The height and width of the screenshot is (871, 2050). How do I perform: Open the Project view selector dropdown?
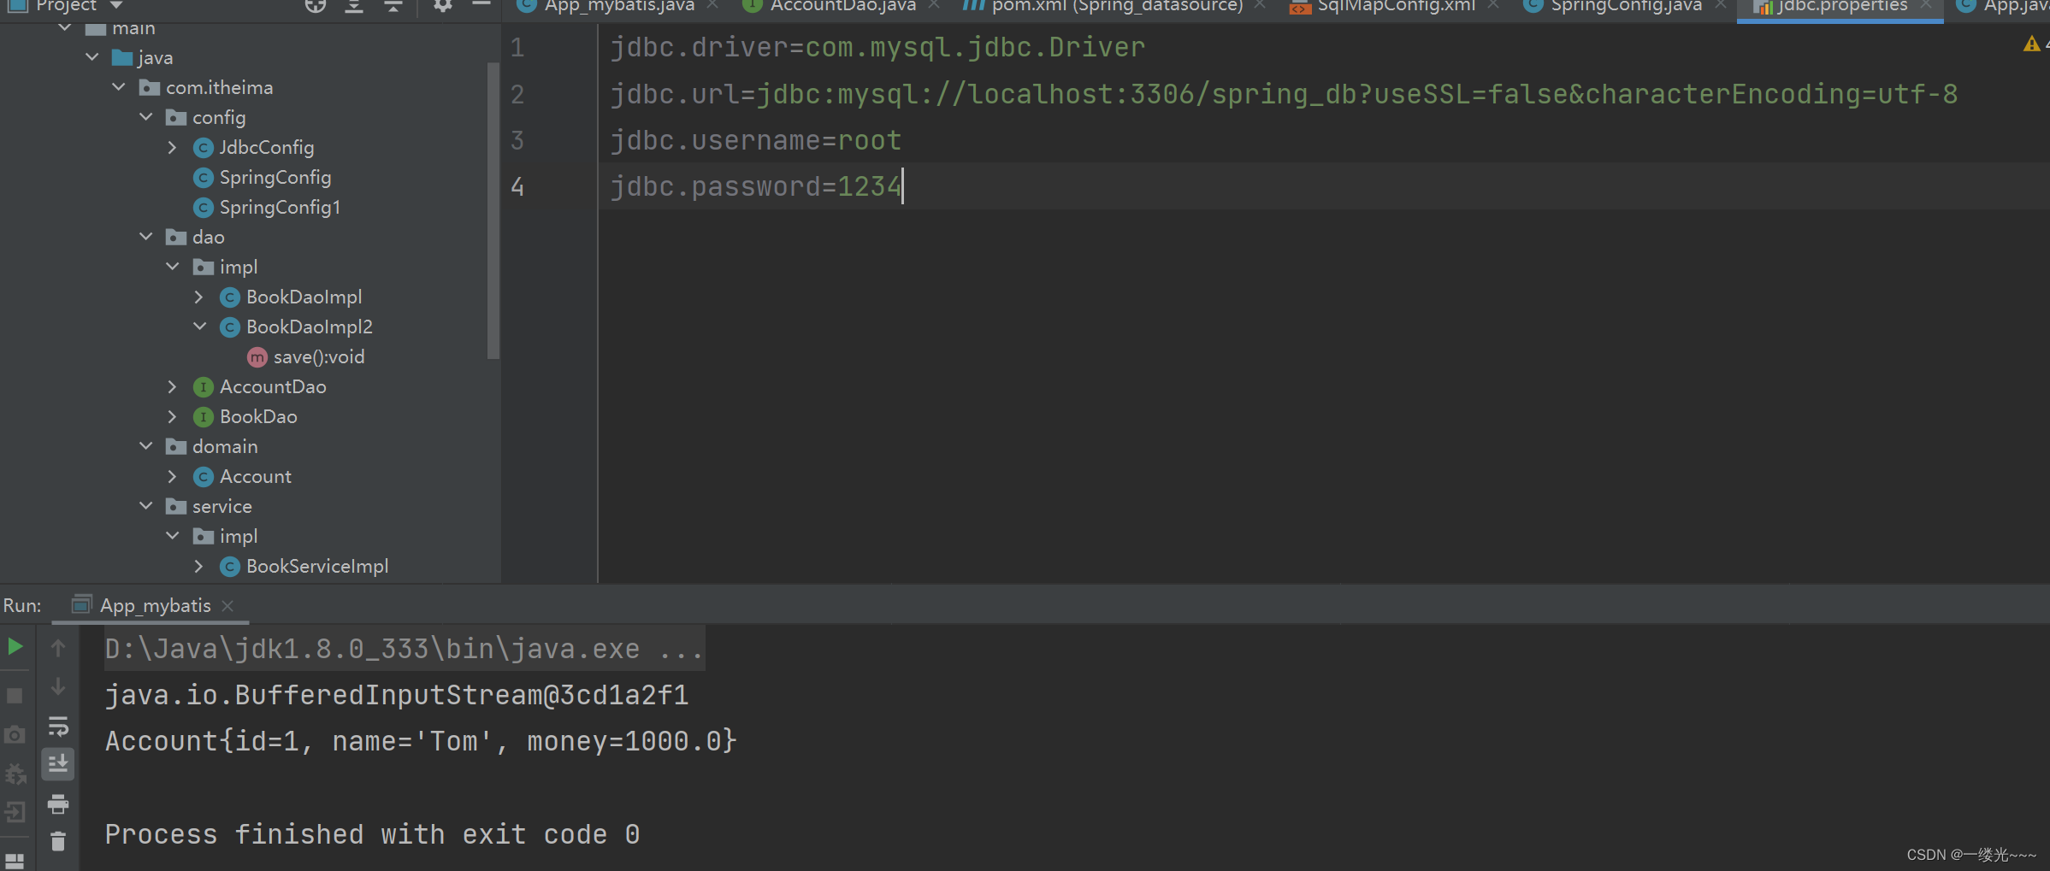[115, 6]
